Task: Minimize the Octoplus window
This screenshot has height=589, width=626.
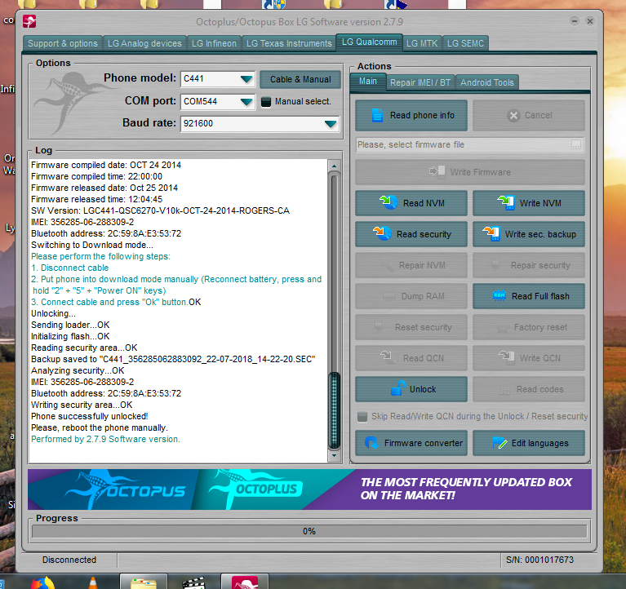Action: pyautogui.click(x=574, y=20)
